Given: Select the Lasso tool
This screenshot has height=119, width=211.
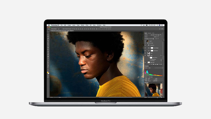Looking at the screenshot, I should (x=48, y=37).
